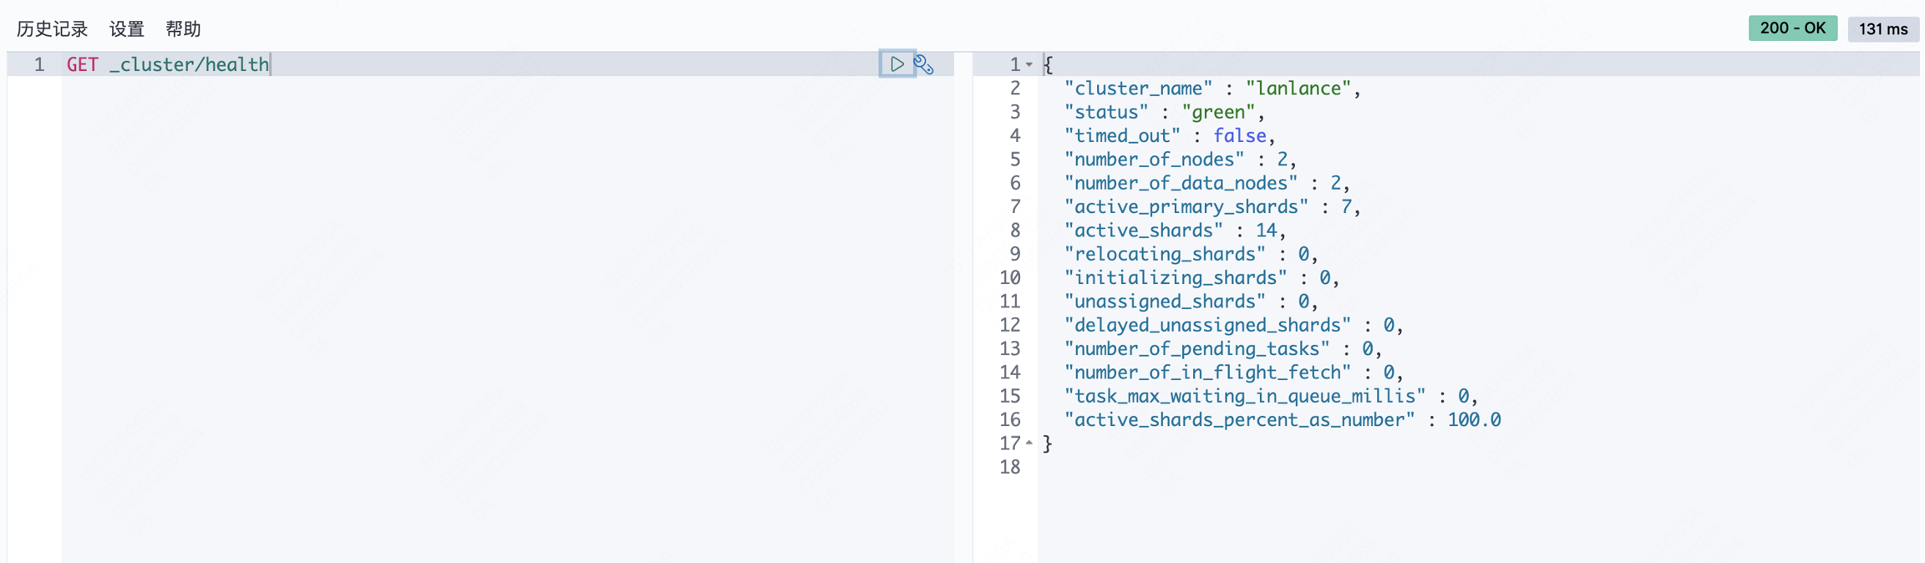Click response line number 10 in gutter
1925x563 pixels.
click(x=1009, y=277)
